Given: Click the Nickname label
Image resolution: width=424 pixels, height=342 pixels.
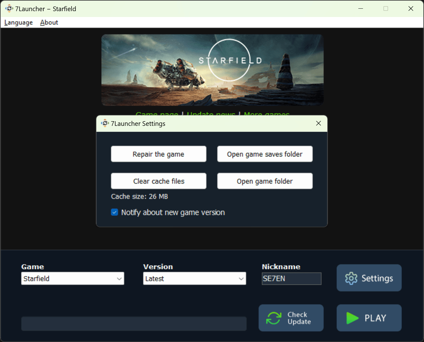Looking at the screenshot, I should pos(281,267).
